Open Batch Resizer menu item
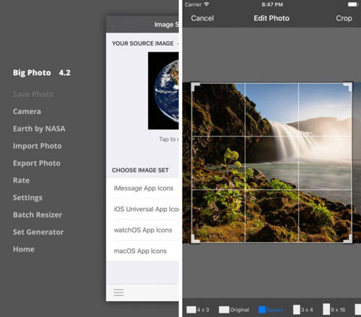The height and width of the screenshot is (317, 361). [38, 214]
